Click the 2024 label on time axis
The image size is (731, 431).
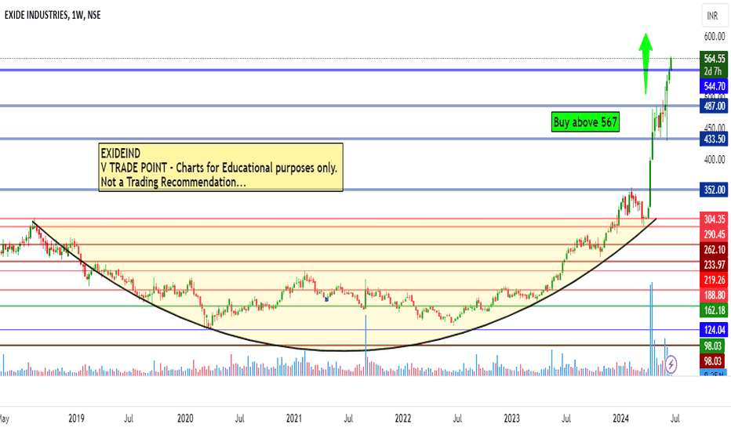pyautogui.click(x=620, y=418)
